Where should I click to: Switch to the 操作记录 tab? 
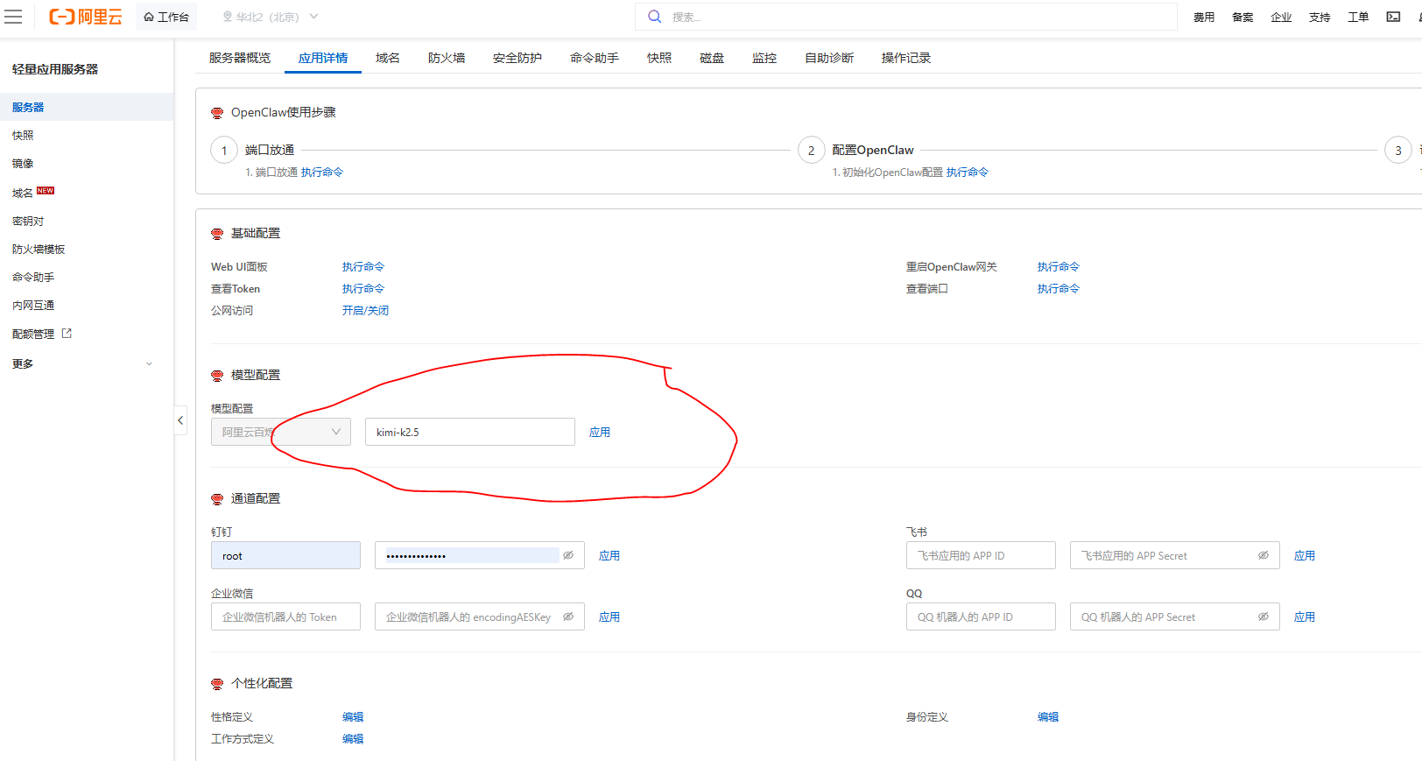click(x=906, y=58)
